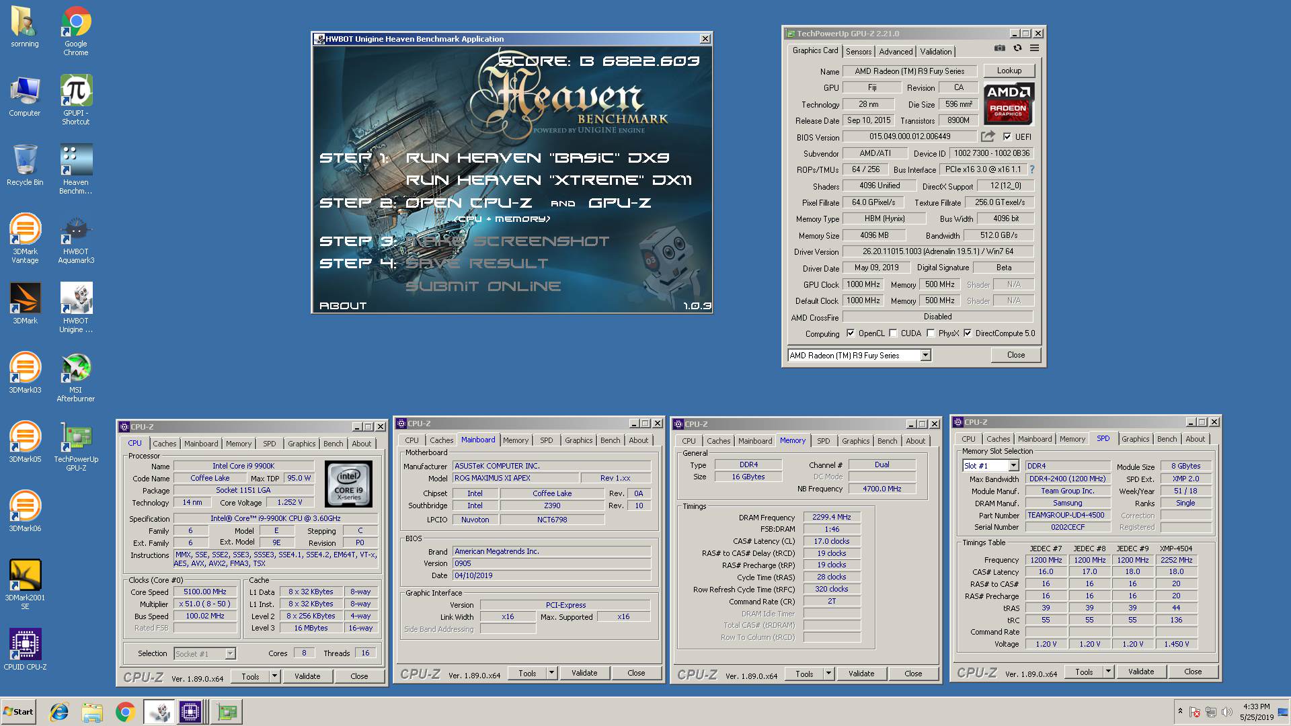Open Recycle Bin
Image resolution: width=1291 pixels, height=726 pixels.
click(x=25, y=165)
